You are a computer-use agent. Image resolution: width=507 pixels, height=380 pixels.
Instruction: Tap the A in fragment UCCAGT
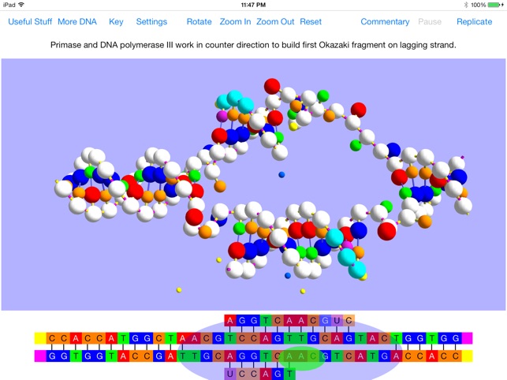pyautogui.click(x=266, y=374)
